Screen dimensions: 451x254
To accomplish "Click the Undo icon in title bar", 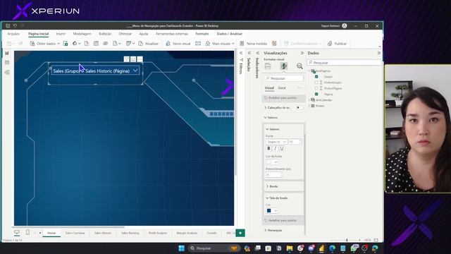I will pyautogui.click(x=15, y=26).
